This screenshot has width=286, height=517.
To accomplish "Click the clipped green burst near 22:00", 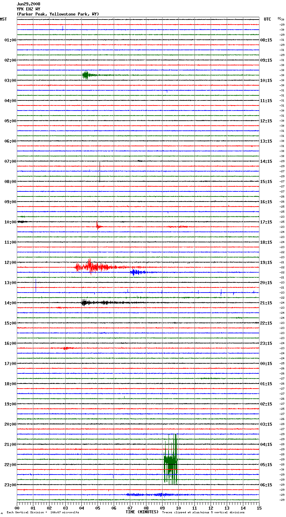I will (x=171, y=459).
